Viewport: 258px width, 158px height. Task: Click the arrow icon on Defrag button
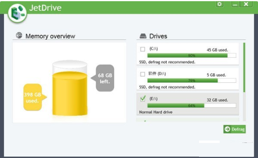coord(228,129)
